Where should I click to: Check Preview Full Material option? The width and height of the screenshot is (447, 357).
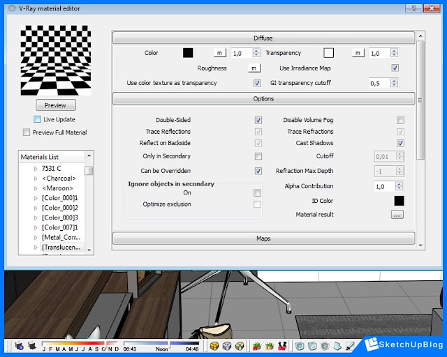click(x=27, y=132)
